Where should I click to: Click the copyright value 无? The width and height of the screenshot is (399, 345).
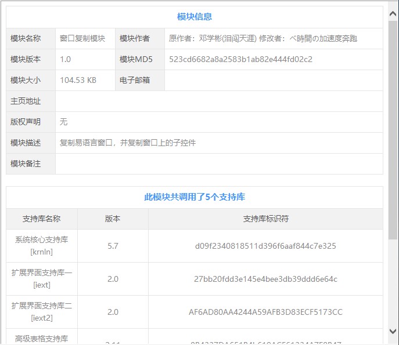[64, 122]
